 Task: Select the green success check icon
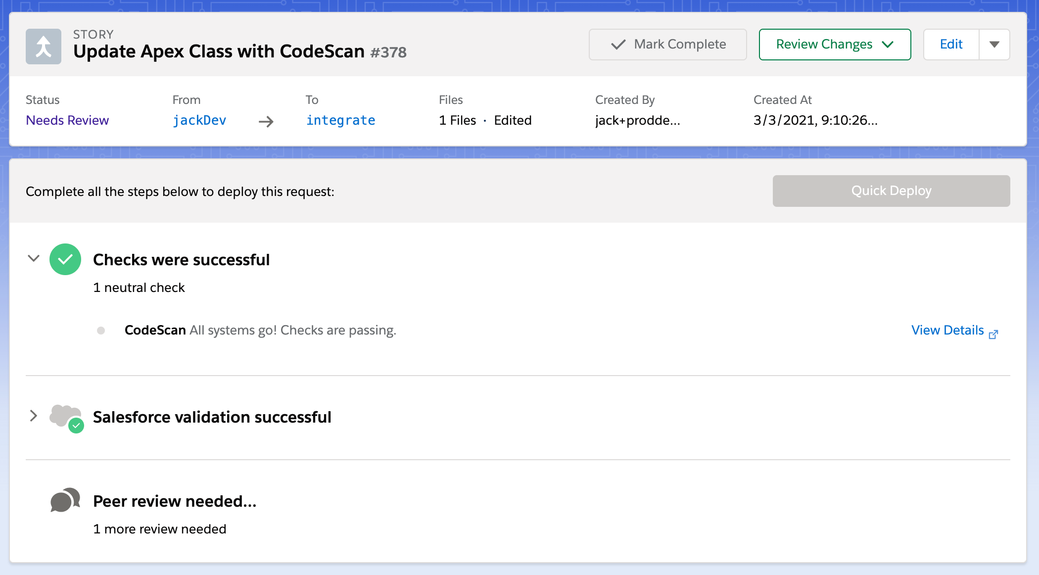tap(65, 259)
